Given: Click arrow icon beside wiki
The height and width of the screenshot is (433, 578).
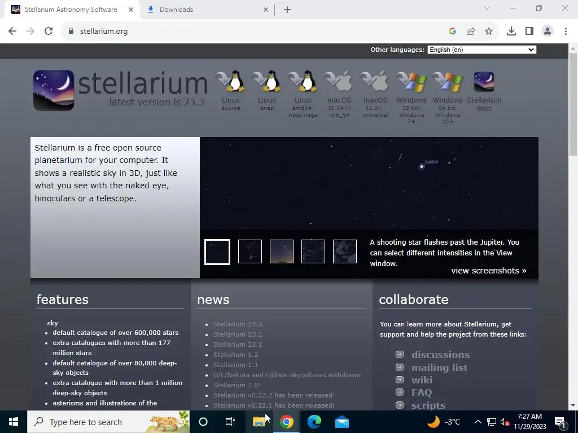Looking at the screenshot, I should (400, 379).
